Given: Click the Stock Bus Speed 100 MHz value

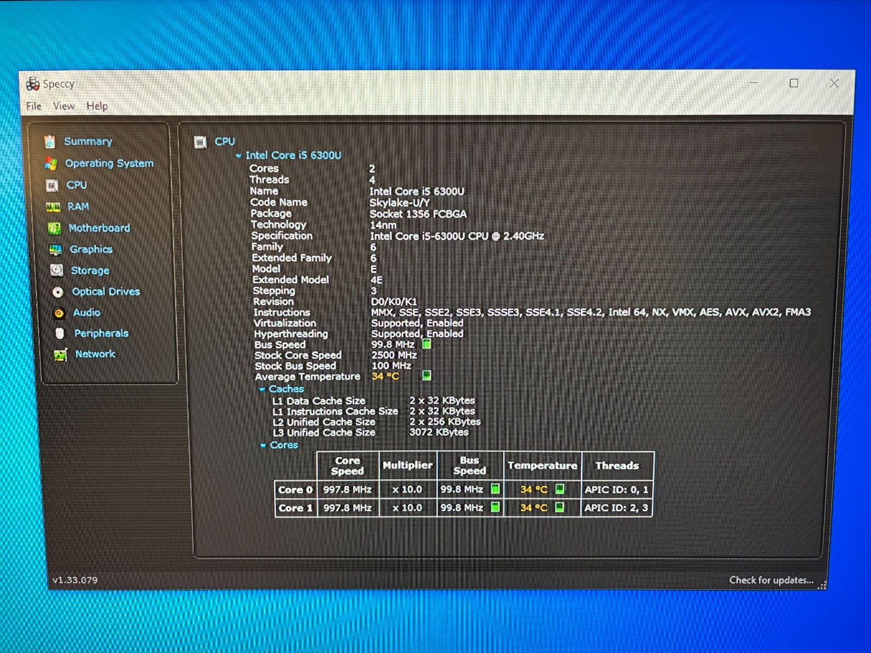Looking at the screenshot, I should [391, 366].
